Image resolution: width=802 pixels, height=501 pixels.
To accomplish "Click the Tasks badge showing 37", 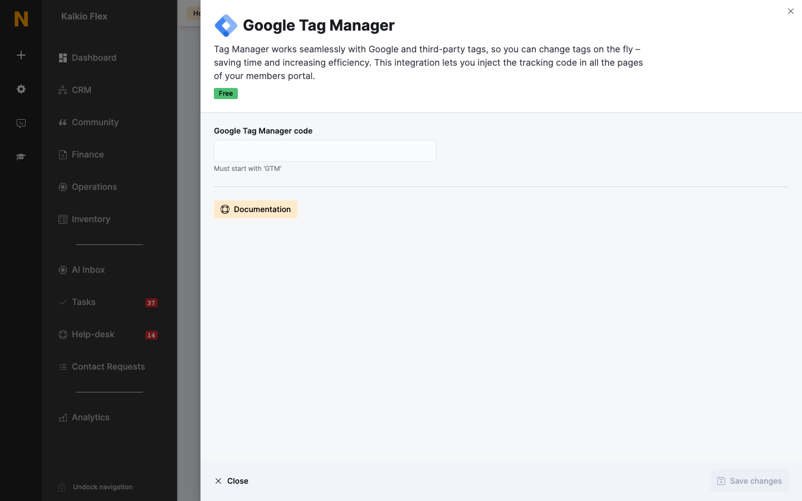I will [x=151, y=303].
